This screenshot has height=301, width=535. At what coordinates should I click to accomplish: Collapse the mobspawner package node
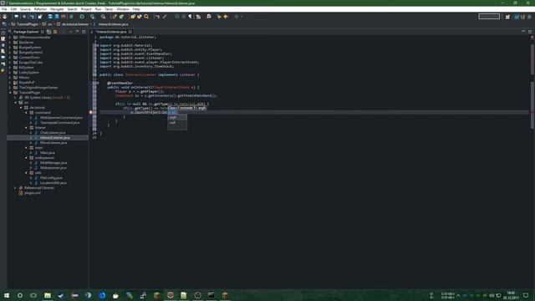(x=26, y=158)
